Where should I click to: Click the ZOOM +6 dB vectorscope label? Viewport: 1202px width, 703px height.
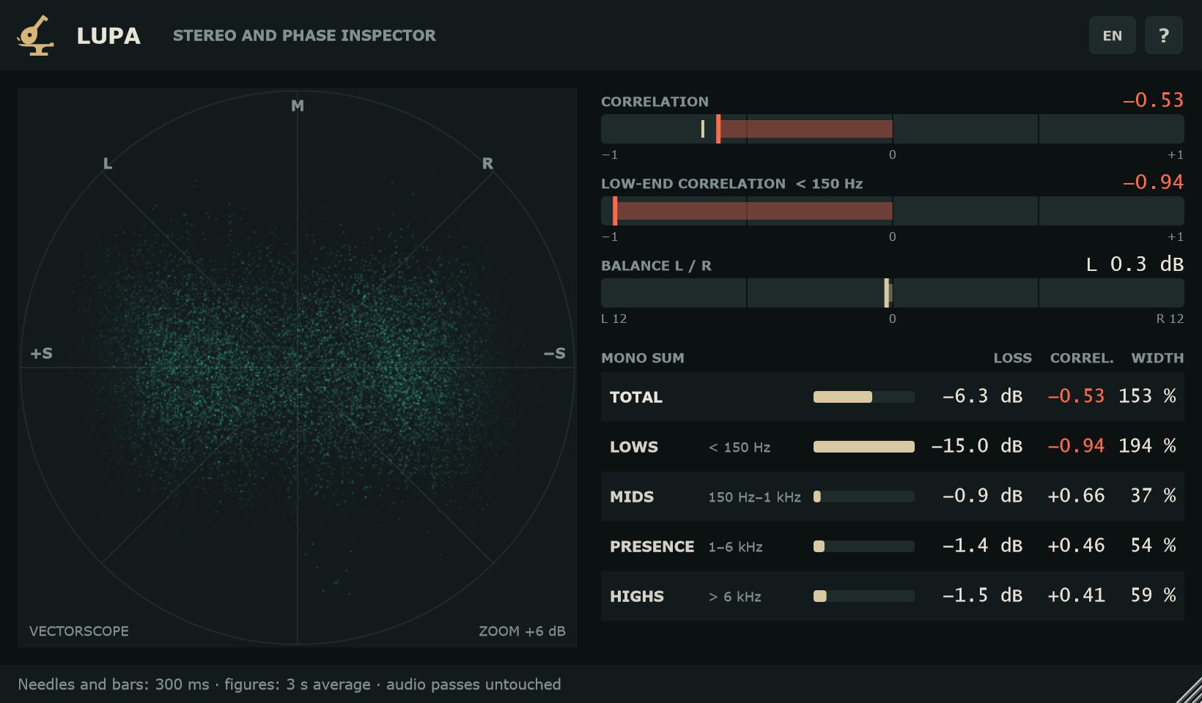[x=522, y=631]
